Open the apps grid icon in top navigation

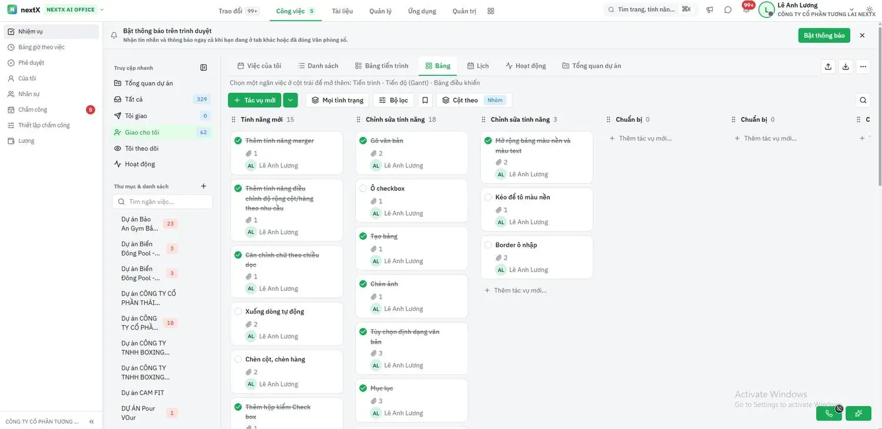point(491,11)
